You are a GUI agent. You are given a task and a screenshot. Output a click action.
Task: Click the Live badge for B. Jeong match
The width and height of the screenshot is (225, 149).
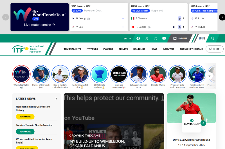click(77, 11)
